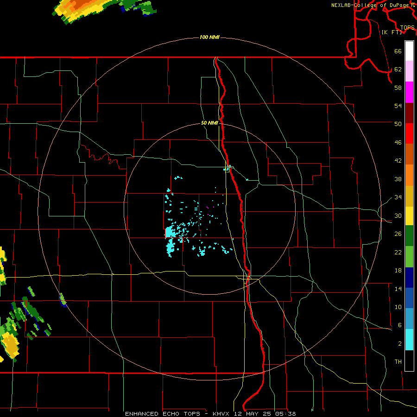Click the light green 22 K FT legend swatch
Screen dimensions: 417x417
[409, 257]
